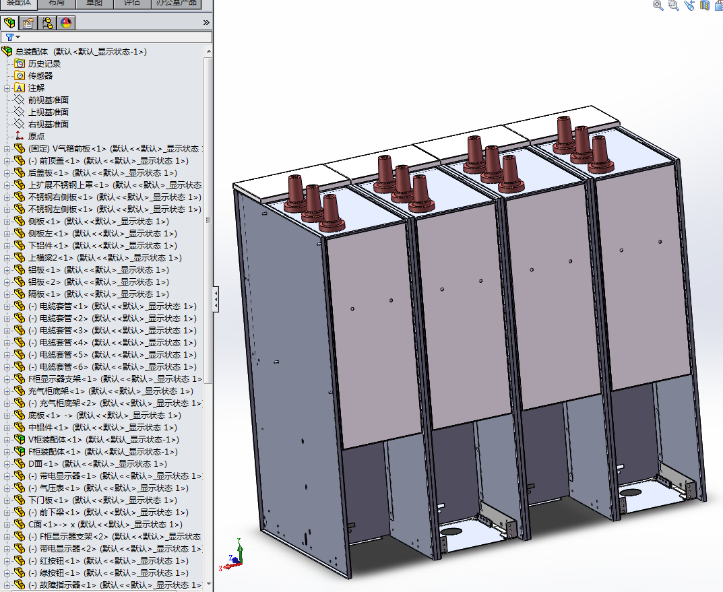Click Zoom to Area magnifier icon
723x592 pixels.
coord(674,5)
